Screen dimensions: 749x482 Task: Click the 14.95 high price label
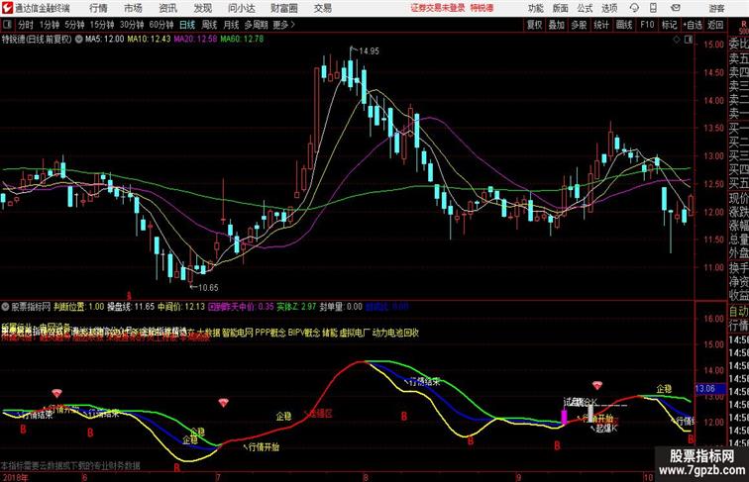pos(369,51)
